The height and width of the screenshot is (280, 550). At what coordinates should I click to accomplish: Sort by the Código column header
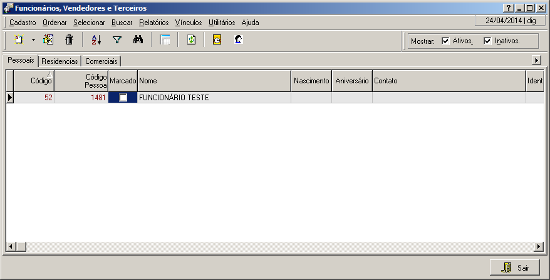34,81
